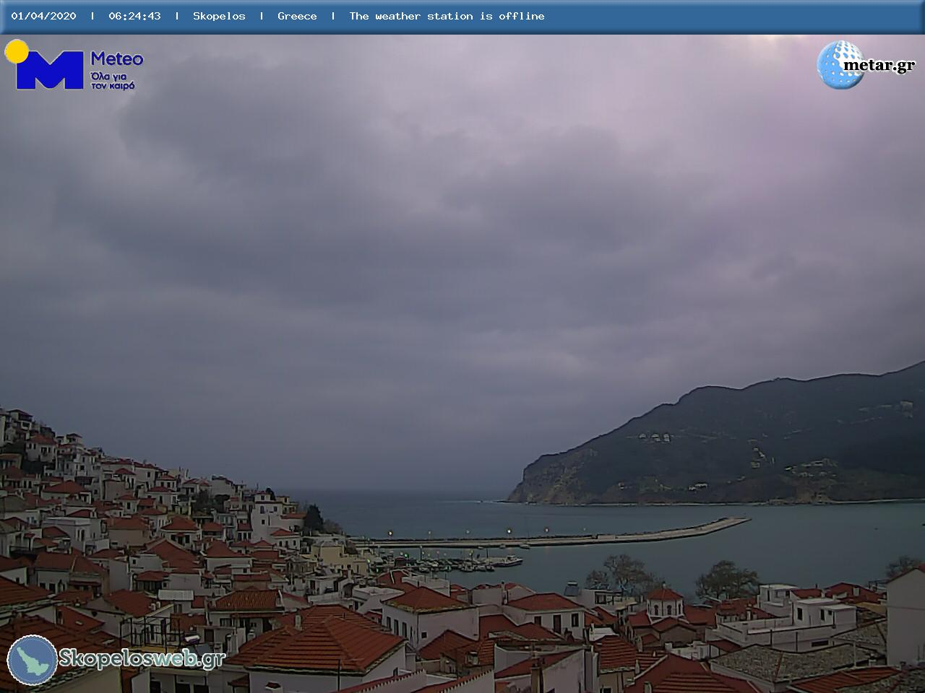Image resolution: width=925 pixels, height=693 pixels.
Task: Select the timestamp 06:24:43
Action: click(x=134, y=16)
